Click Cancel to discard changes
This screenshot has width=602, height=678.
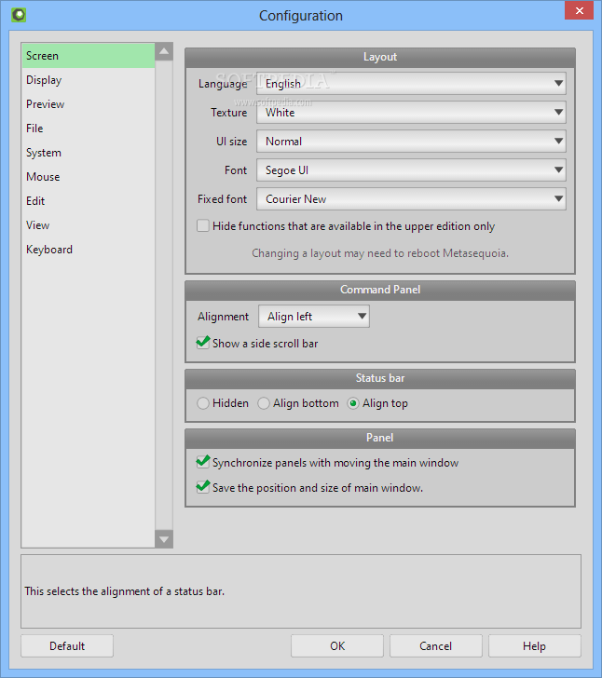436,646
